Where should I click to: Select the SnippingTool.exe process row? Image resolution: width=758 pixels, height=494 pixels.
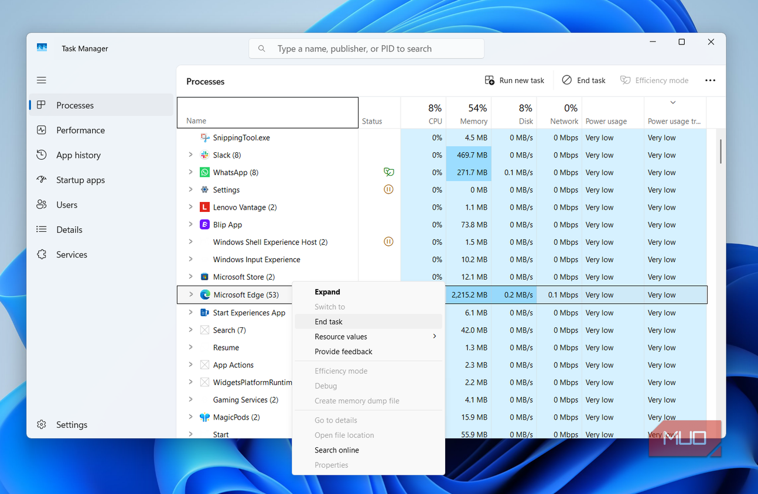tap(442, 138)
